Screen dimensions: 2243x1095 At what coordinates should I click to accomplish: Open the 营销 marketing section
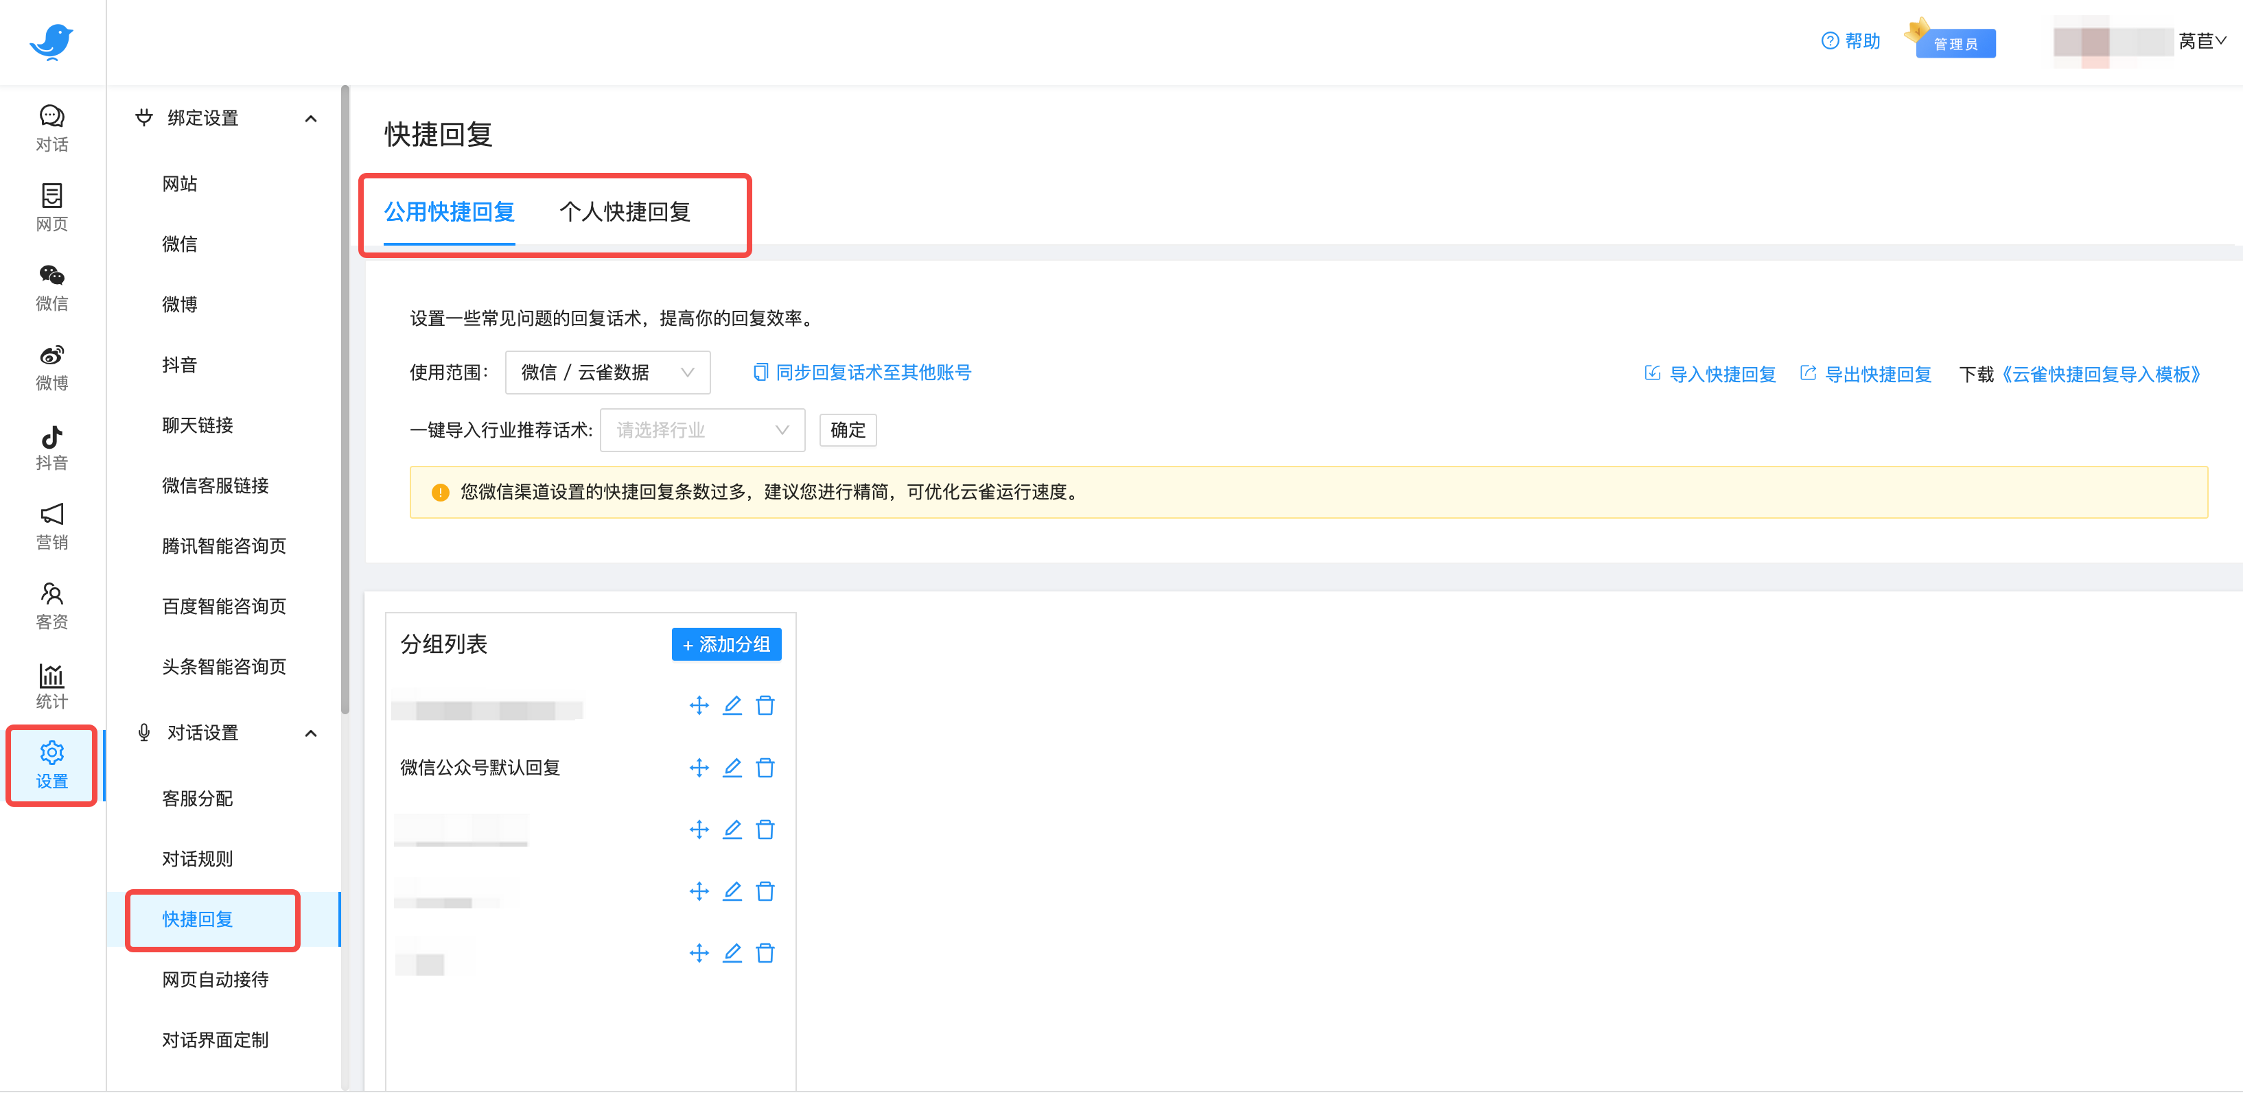click(x=51, y=525)
